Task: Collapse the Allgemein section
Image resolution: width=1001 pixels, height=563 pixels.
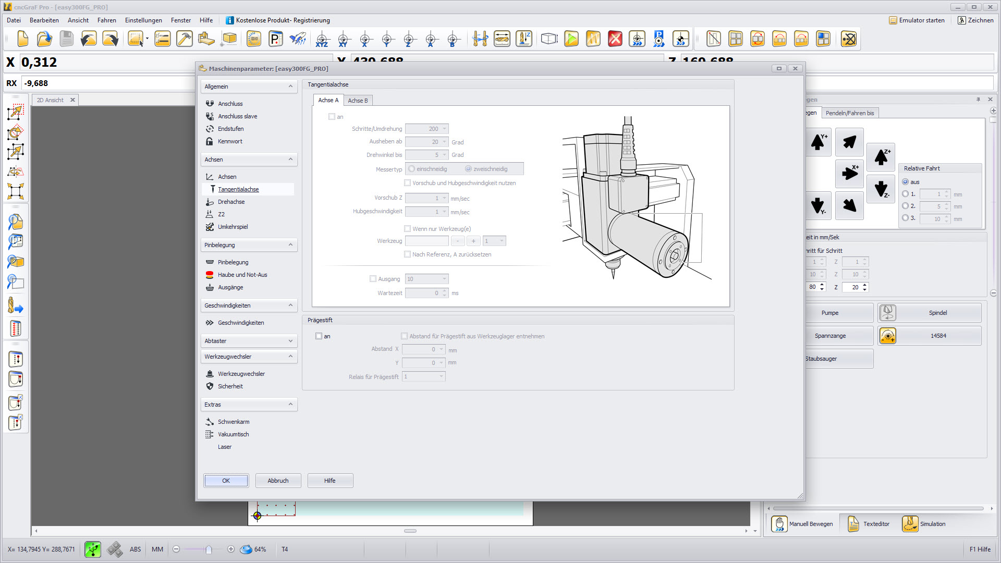Action: (290, 87)
